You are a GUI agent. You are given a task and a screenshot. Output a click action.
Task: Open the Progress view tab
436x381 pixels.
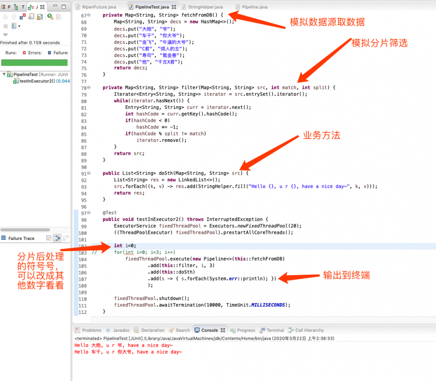tap(243, 330)
